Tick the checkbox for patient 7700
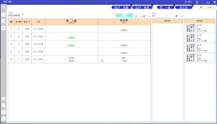This screenshot has width=217, height=124. (x=11, y=59)
